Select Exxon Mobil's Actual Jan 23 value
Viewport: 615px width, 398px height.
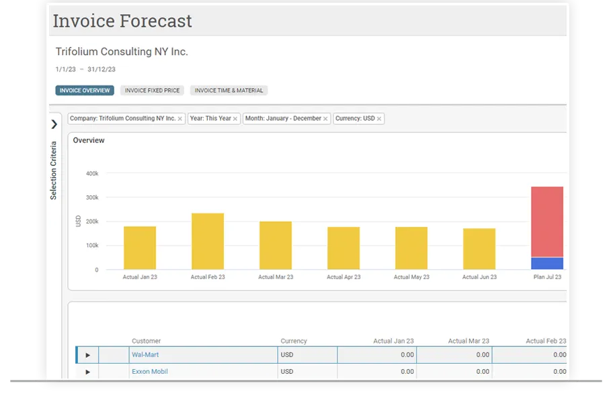377,371
